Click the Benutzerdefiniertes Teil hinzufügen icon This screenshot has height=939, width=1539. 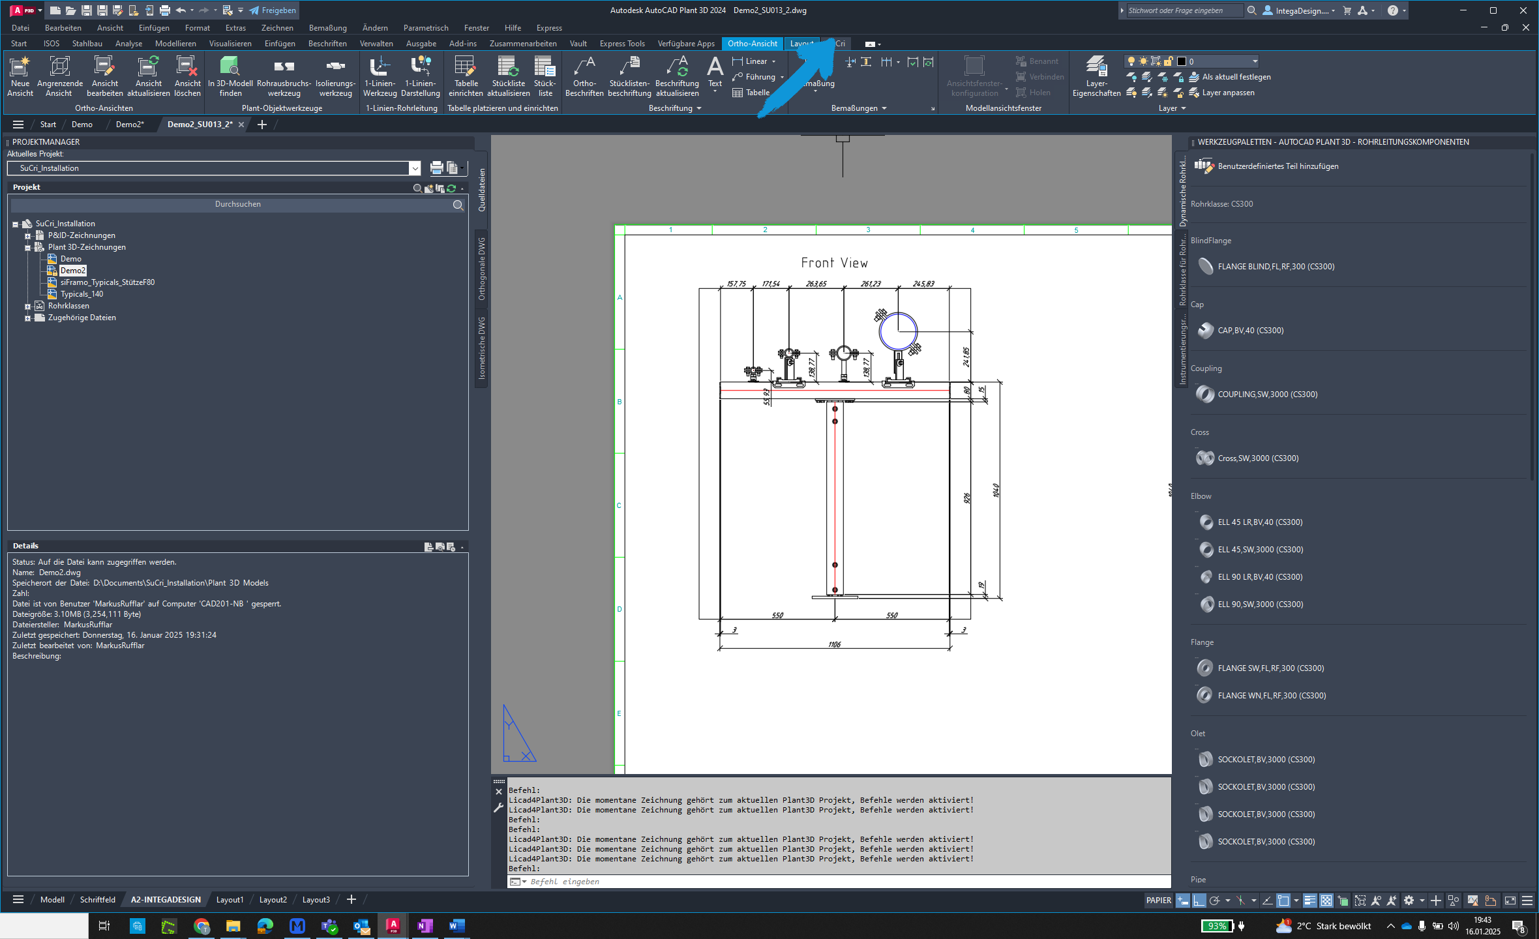coord(1205,166)
